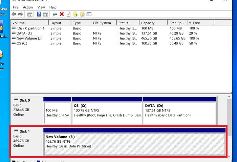Click the Forward arrow in the toolbar
This screenshot has height=162, width=237.
[20, 14]
